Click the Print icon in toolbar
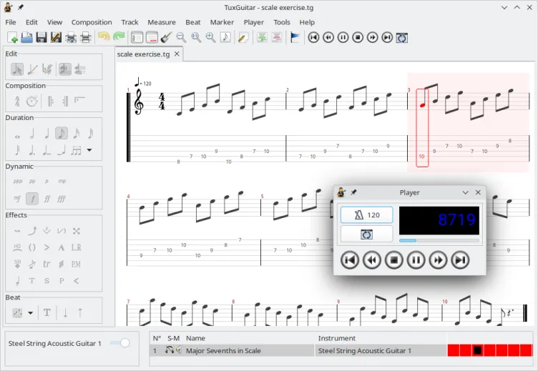Screen dimensions: 538x371 click(x=86, y=37)
